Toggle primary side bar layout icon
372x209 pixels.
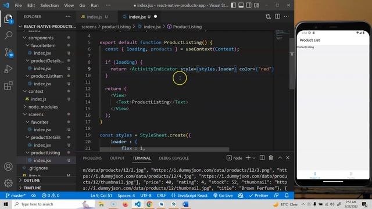(234, 5)
